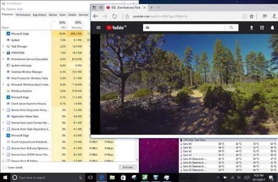Open the YouTube notifications bell
This screenshot has height=182, width=278.
pos(272,27)
